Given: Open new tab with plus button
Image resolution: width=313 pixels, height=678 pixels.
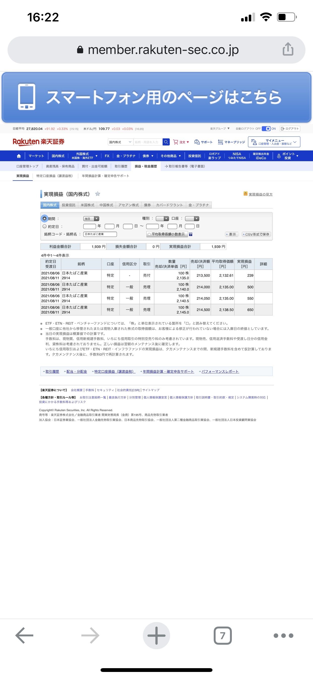Looking at the screenshot, I should (x=156, y=635).
